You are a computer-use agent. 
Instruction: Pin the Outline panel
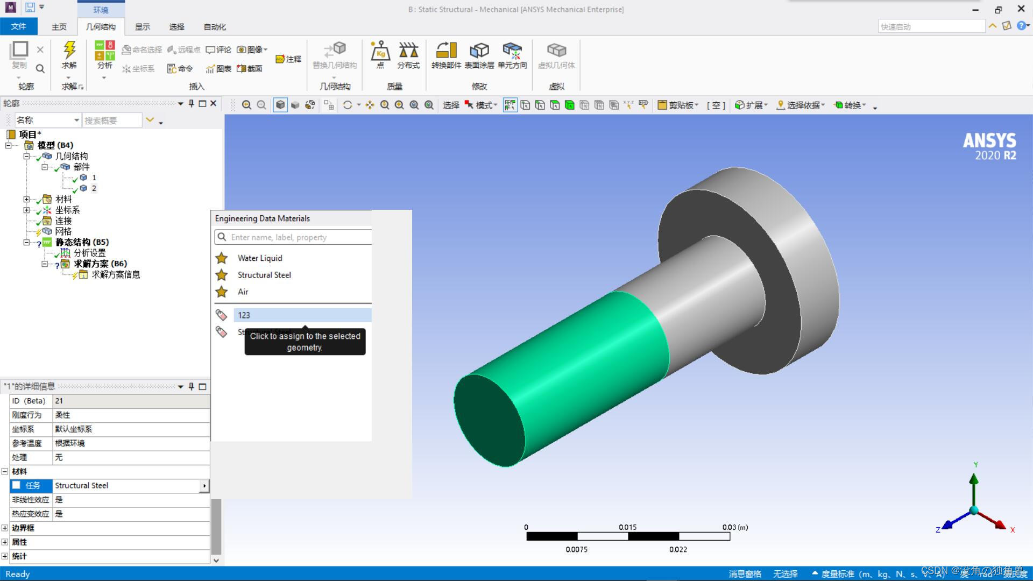192,103
